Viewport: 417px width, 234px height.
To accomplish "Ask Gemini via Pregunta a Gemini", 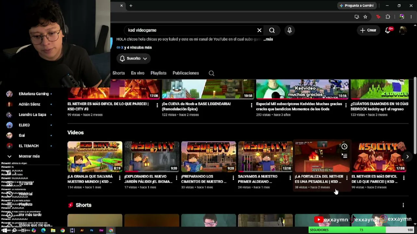I will (x=356, y=6).
